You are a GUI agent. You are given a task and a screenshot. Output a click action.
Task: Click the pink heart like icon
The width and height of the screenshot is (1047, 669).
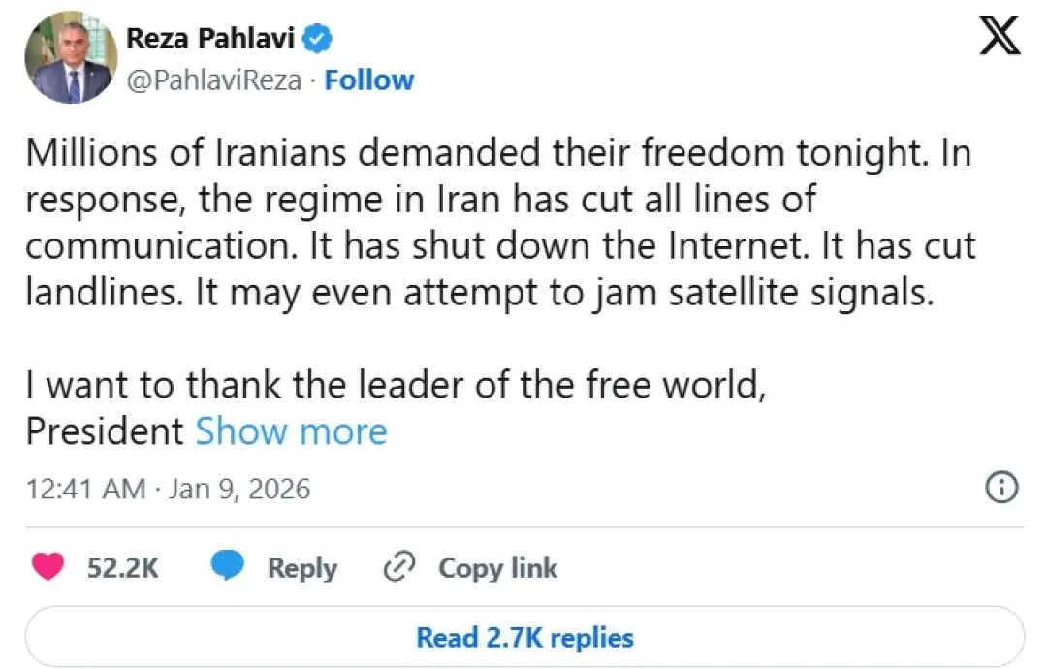[x=48, y=567]
